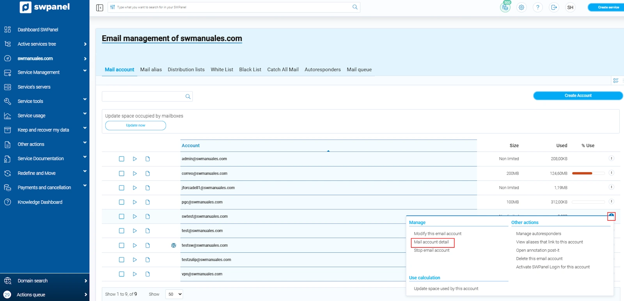This screenshot has height=301, width=624.
Task: Click the WordPress icon next to testsw@swmanuales.com
Action: click(174, 245)
